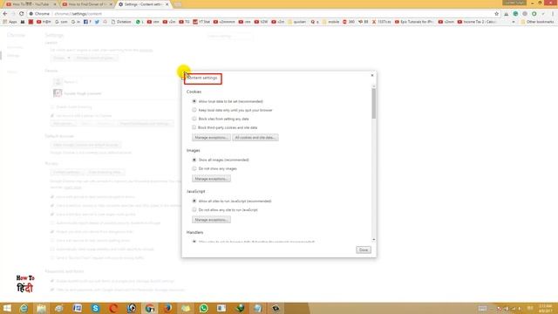Check Block third-party cookies and site data

(194, 127)
